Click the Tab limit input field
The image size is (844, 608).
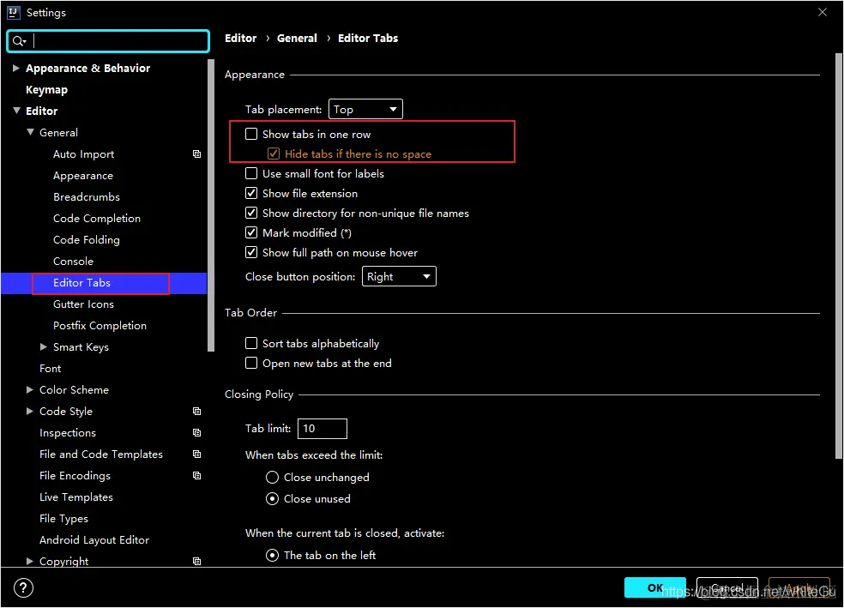[x=322, y=428]
